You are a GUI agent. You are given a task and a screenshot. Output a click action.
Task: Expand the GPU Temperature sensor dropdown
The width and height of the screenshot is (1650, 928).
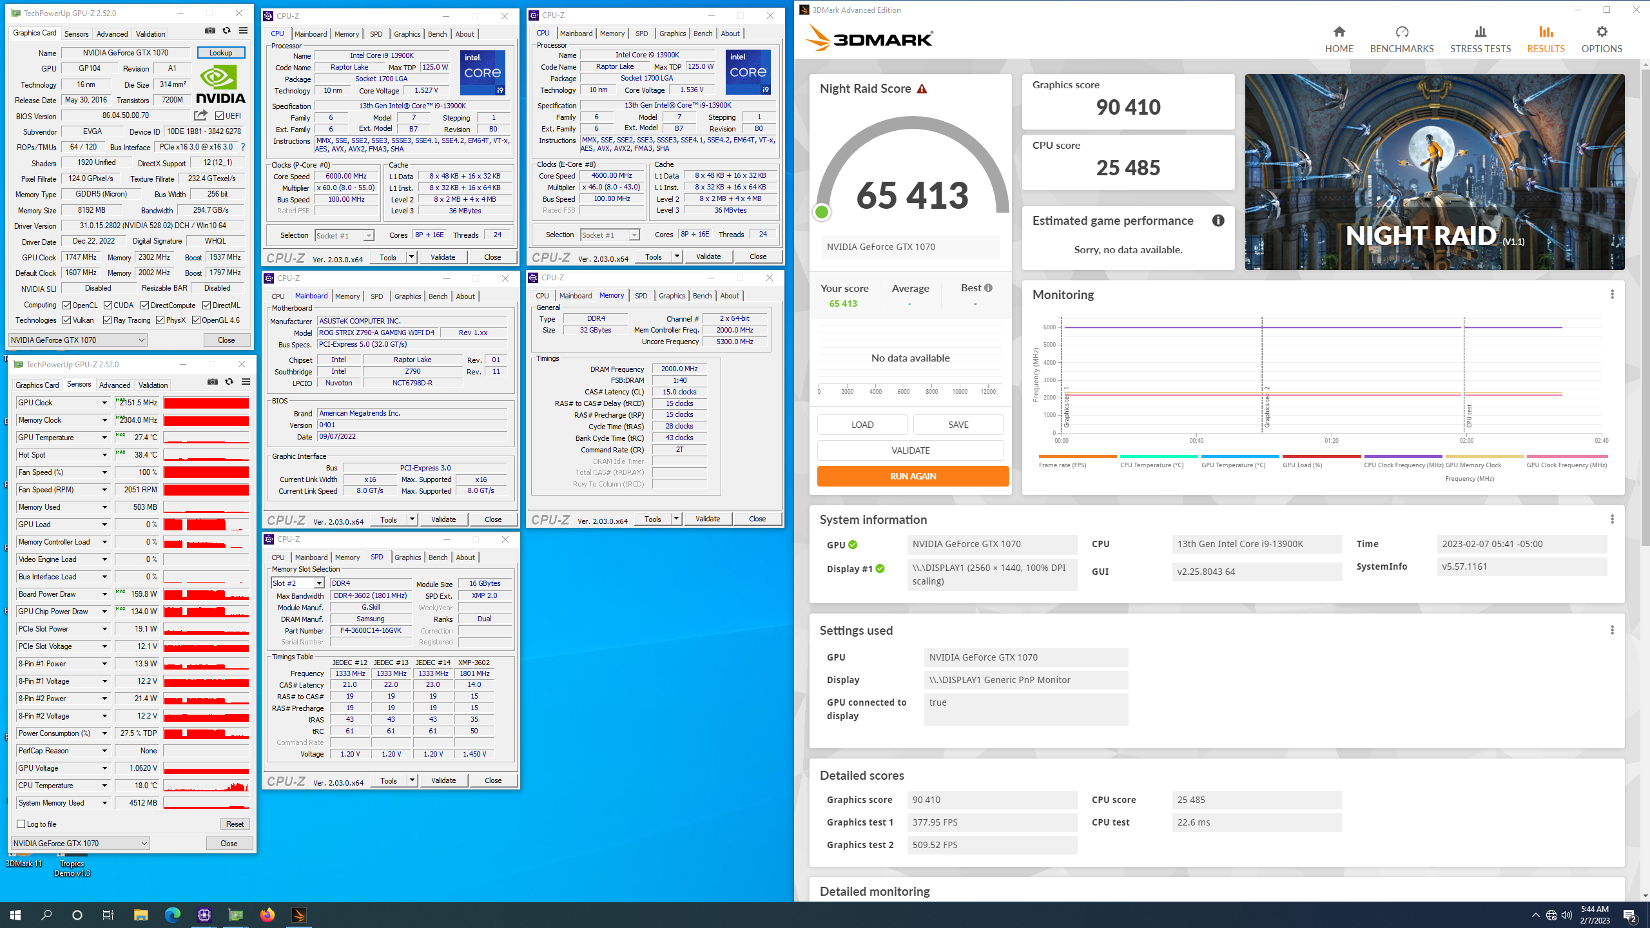point(104,438)
